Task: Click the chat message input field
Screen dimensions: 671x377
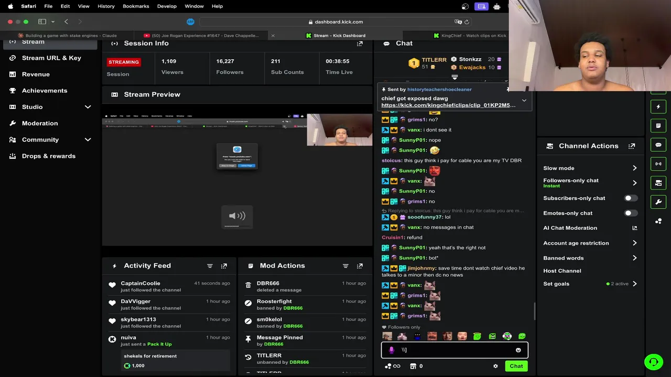Action: click(x=454, y=350)
